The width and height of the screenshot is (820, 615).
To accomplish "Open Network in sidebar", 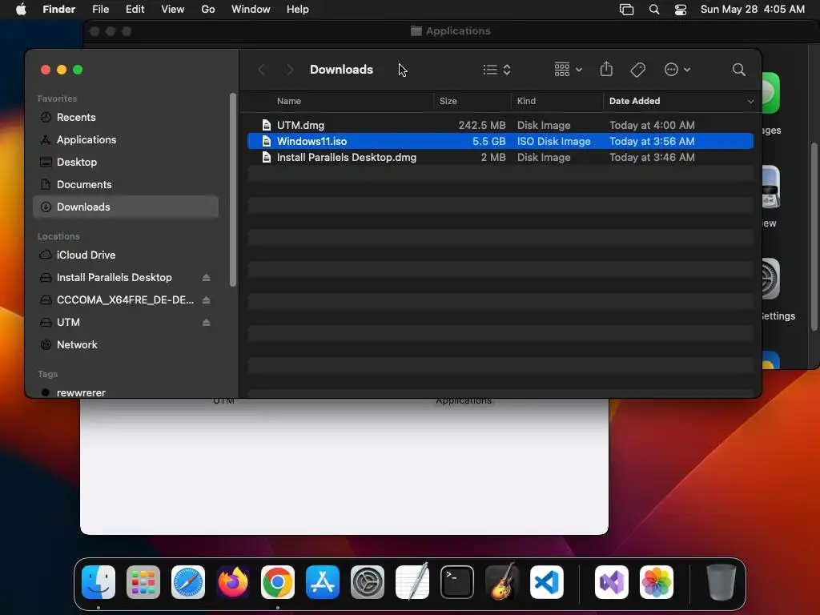I will (126, 344).
